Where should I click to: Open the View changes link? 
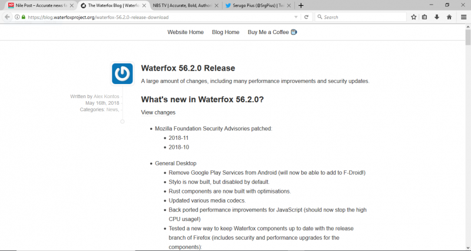click(158, 112)
